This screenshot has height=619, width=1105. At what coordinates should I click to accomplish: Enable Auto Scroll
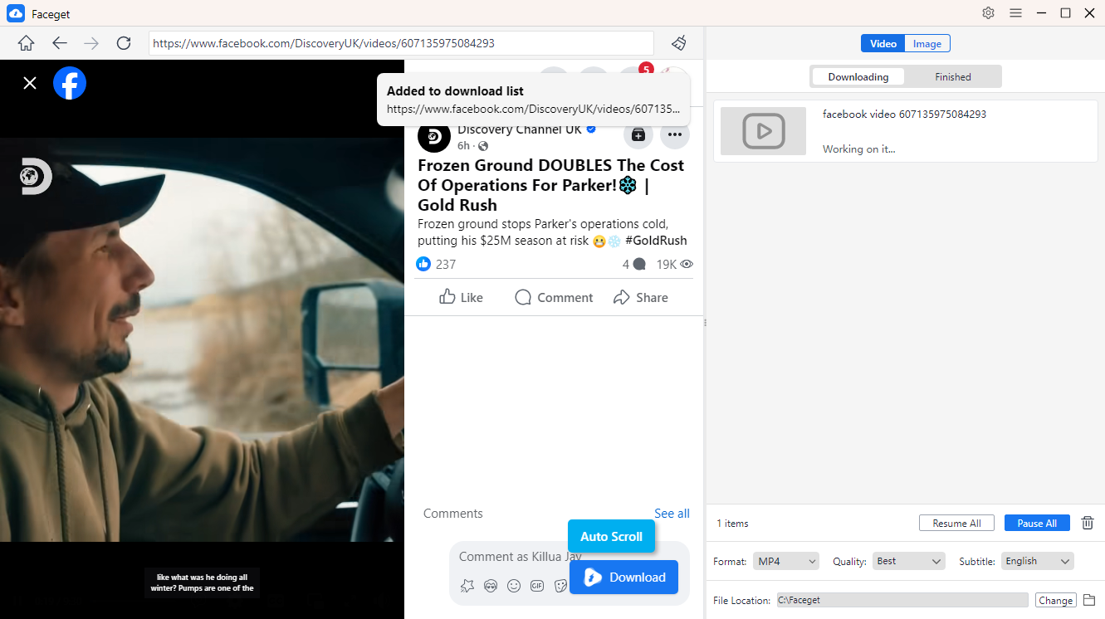611,536
